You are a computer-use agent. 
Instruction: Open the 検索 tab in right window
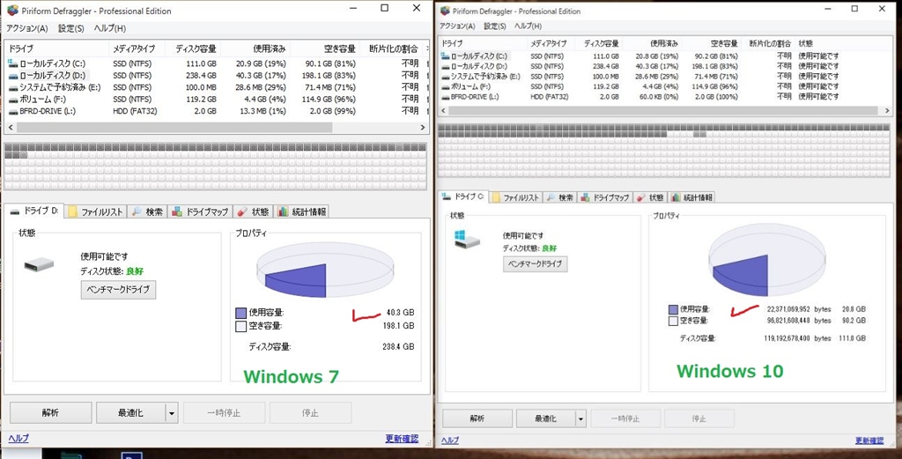559,197
